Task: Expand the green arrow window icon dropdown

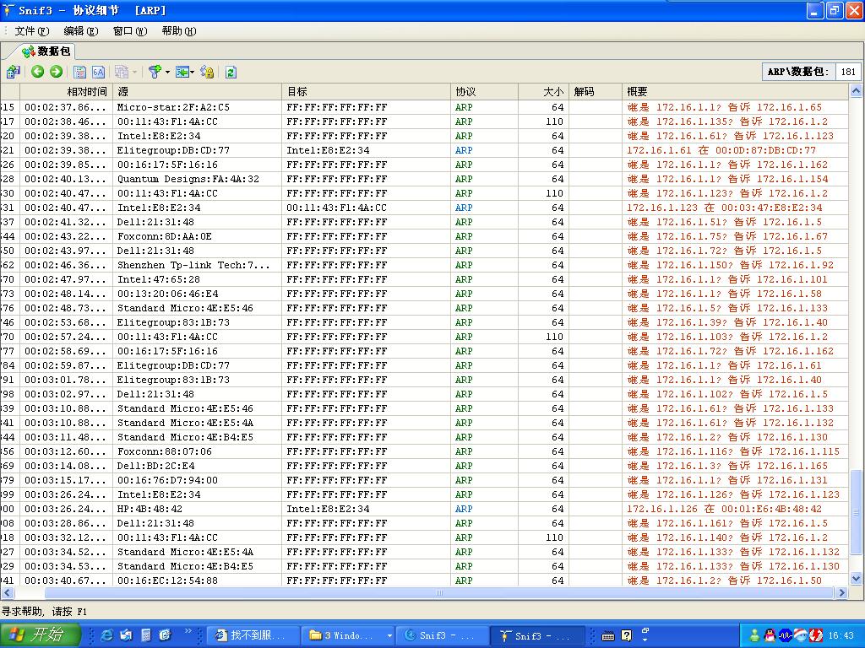Action: [x=193, y=72]
